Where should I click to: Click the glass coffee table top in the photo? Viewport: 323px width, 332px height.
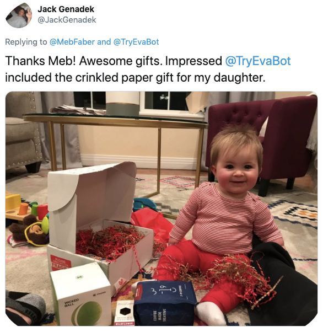[115, 120]
